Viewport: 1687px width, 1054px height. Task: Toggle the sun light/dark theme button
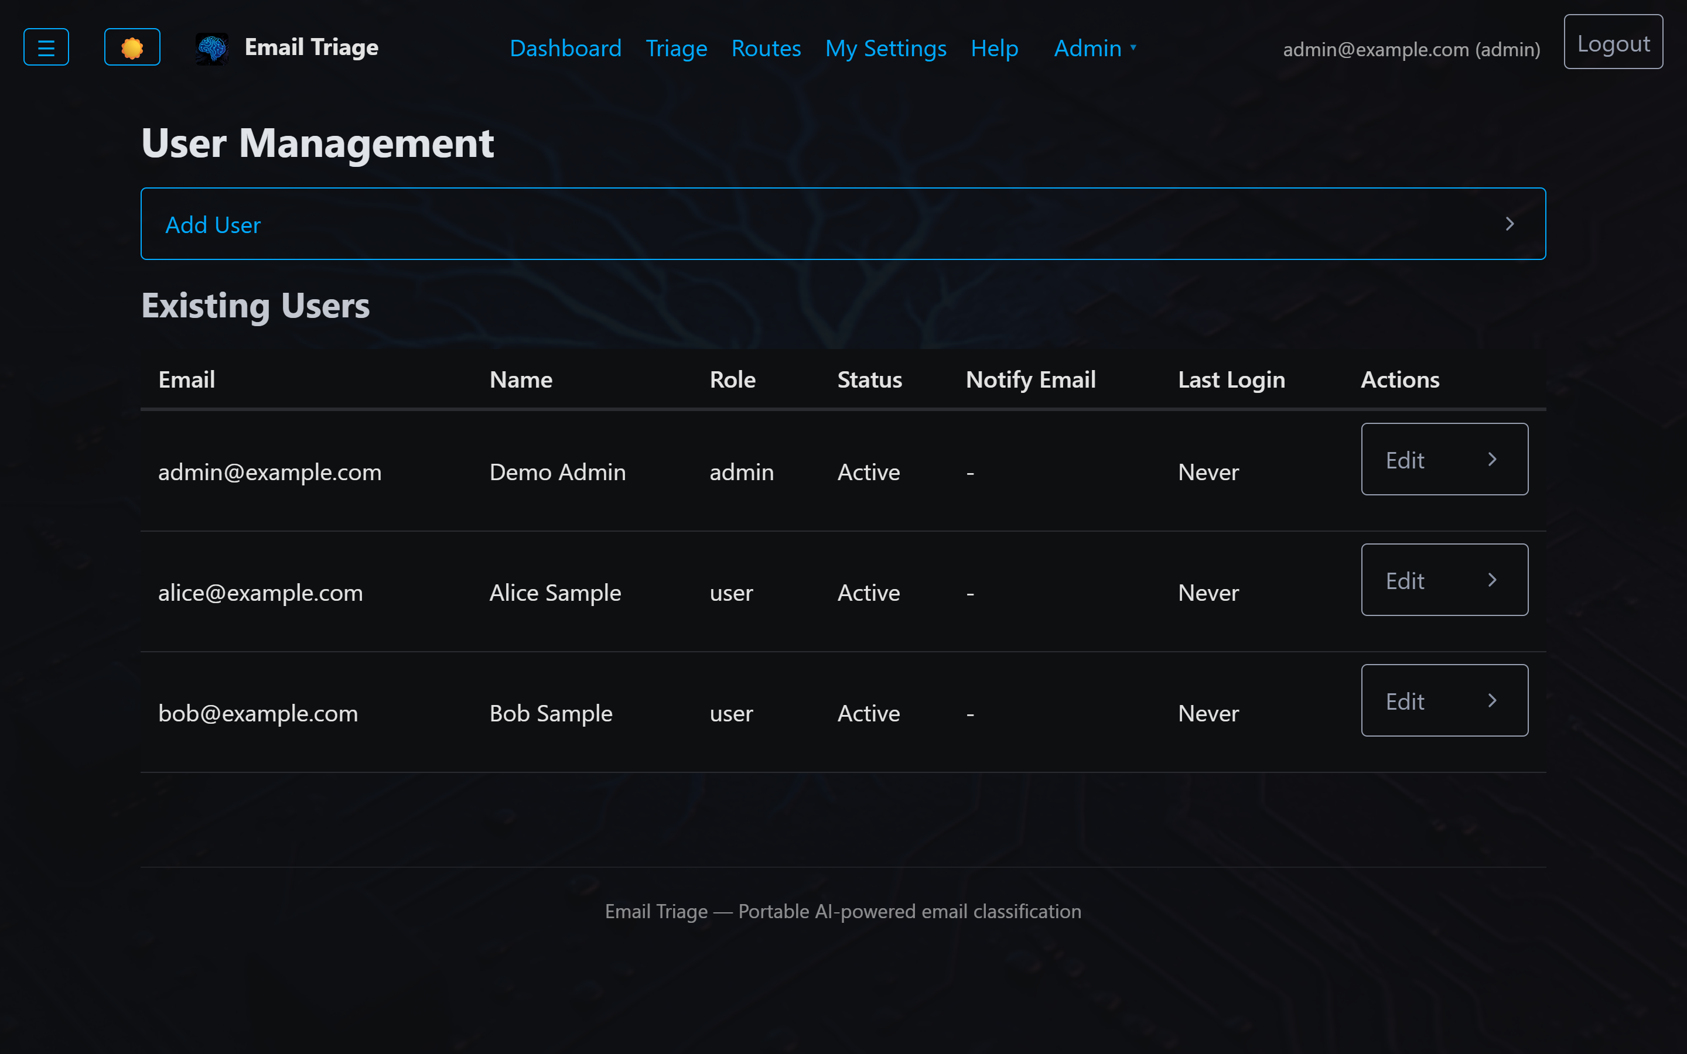click(x=132, y=47)
